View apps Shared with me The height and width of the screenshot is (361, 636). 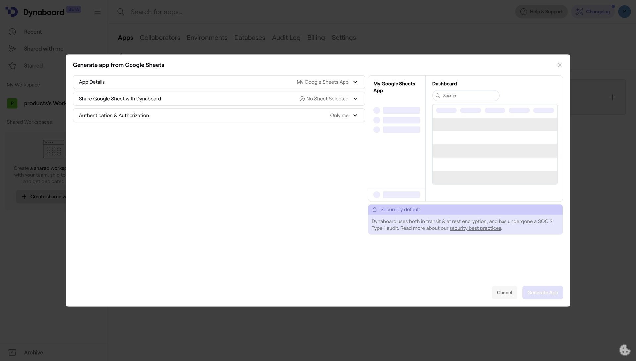[x=43, y=48]
